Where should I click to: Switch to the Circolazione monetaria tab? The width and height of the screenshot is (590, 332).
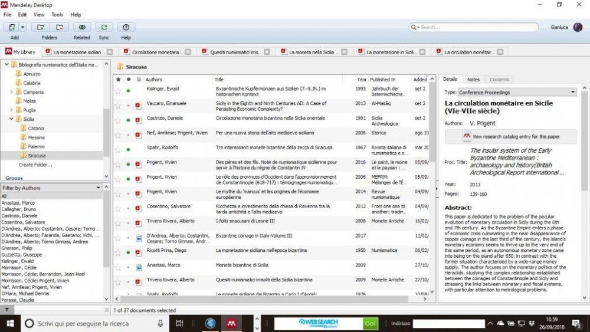157,52
